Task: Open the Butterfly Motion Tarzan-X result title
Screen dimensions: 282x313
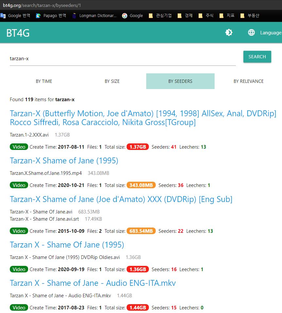Action: (x=143, y=118)
